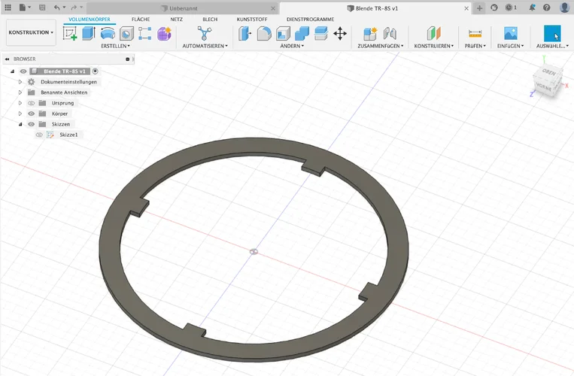Screen dimensions: 574x376
Task: Show the Ursprung folder via eye icon
Action: 32,103
